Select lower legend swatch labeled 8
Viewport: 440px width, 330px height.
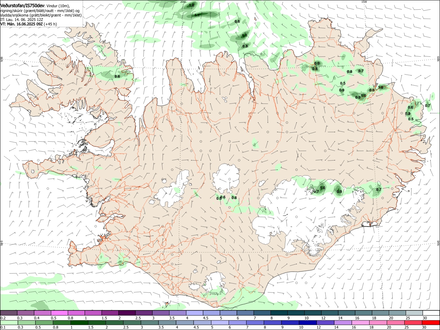[273, 323]
